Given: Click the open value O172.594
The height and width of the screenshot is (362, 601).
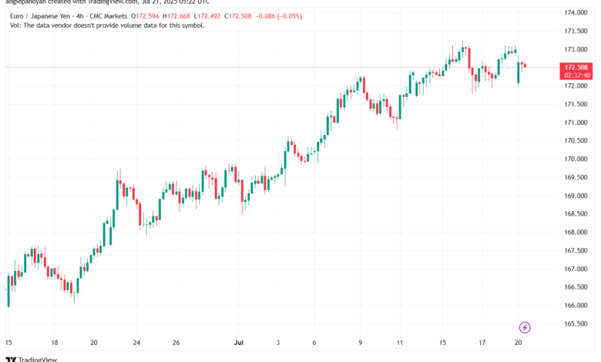Looking at the screenshot, I should point(145,16).
